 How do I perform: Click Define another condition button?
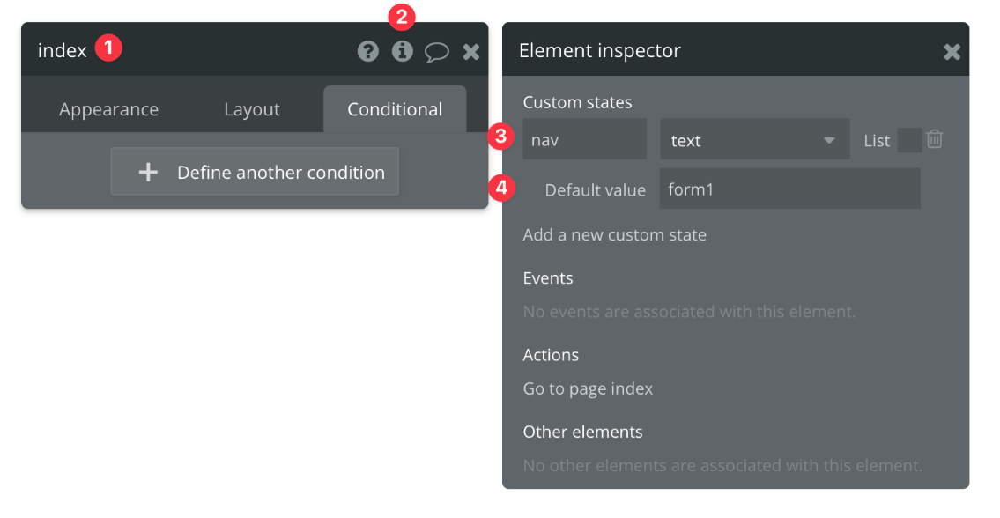(255, 172)
